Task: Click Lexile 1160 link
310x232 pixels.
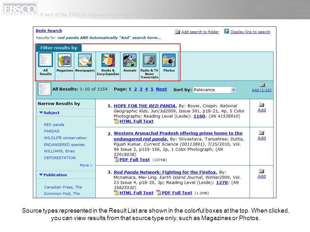Action: tap(199, 116)
